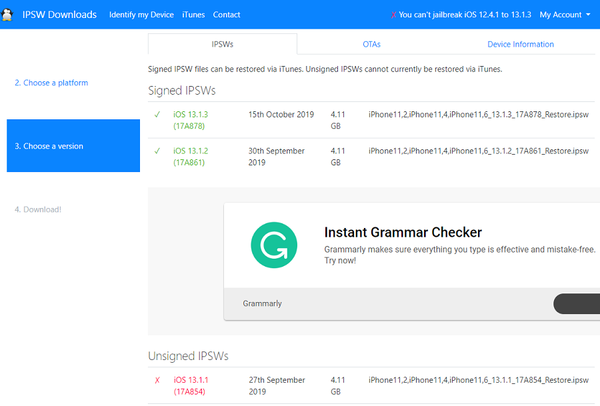Viewport: 600px width, 406px height.
Task: Click the 15th October 2019 date
Action: [x=281, y=115]
